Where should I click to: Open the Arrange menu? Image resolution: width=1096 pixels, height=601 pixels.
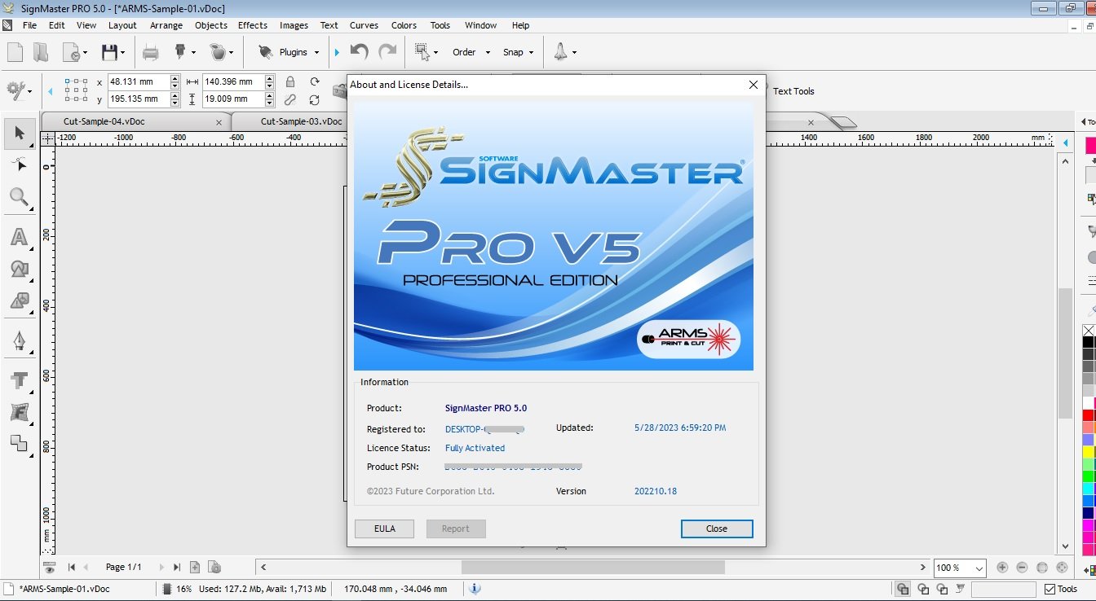(x=166, y=25)
